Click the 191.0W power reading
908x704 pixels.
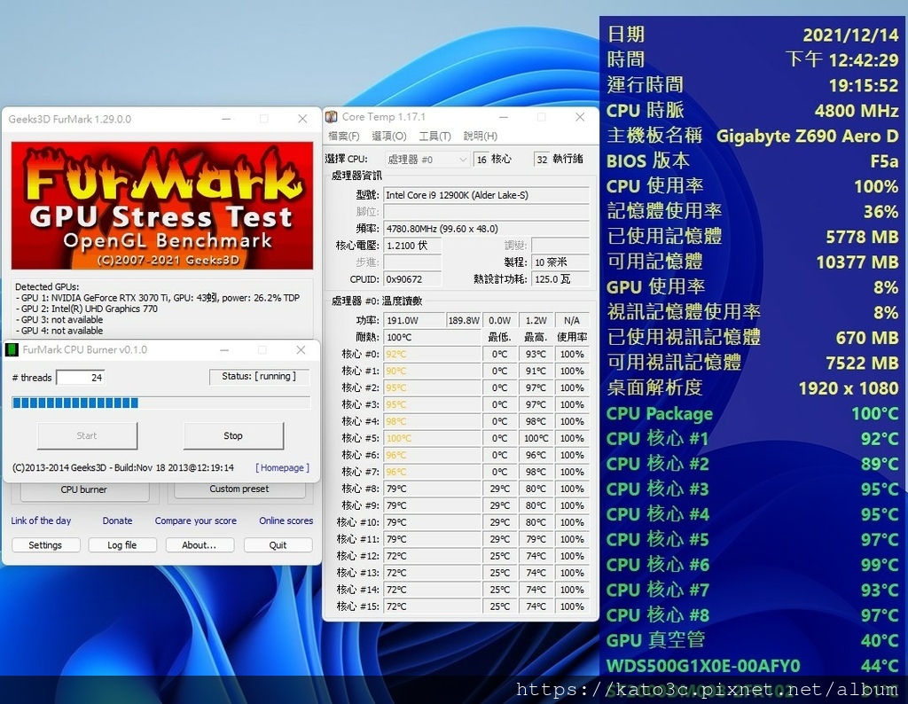pos(414,320)
